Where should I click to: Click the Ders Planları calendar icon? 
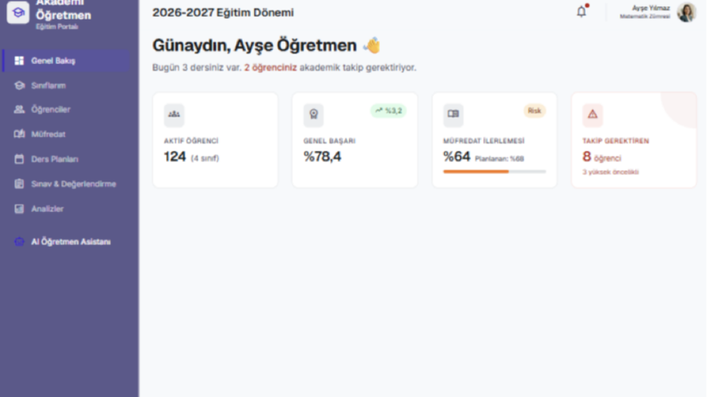19,159
